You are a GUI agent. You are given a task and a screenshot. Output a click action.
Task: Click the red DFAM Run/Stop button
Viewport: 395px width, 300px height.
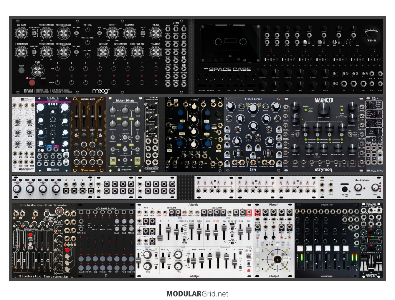pyautogui.click(x=32, y=83)
